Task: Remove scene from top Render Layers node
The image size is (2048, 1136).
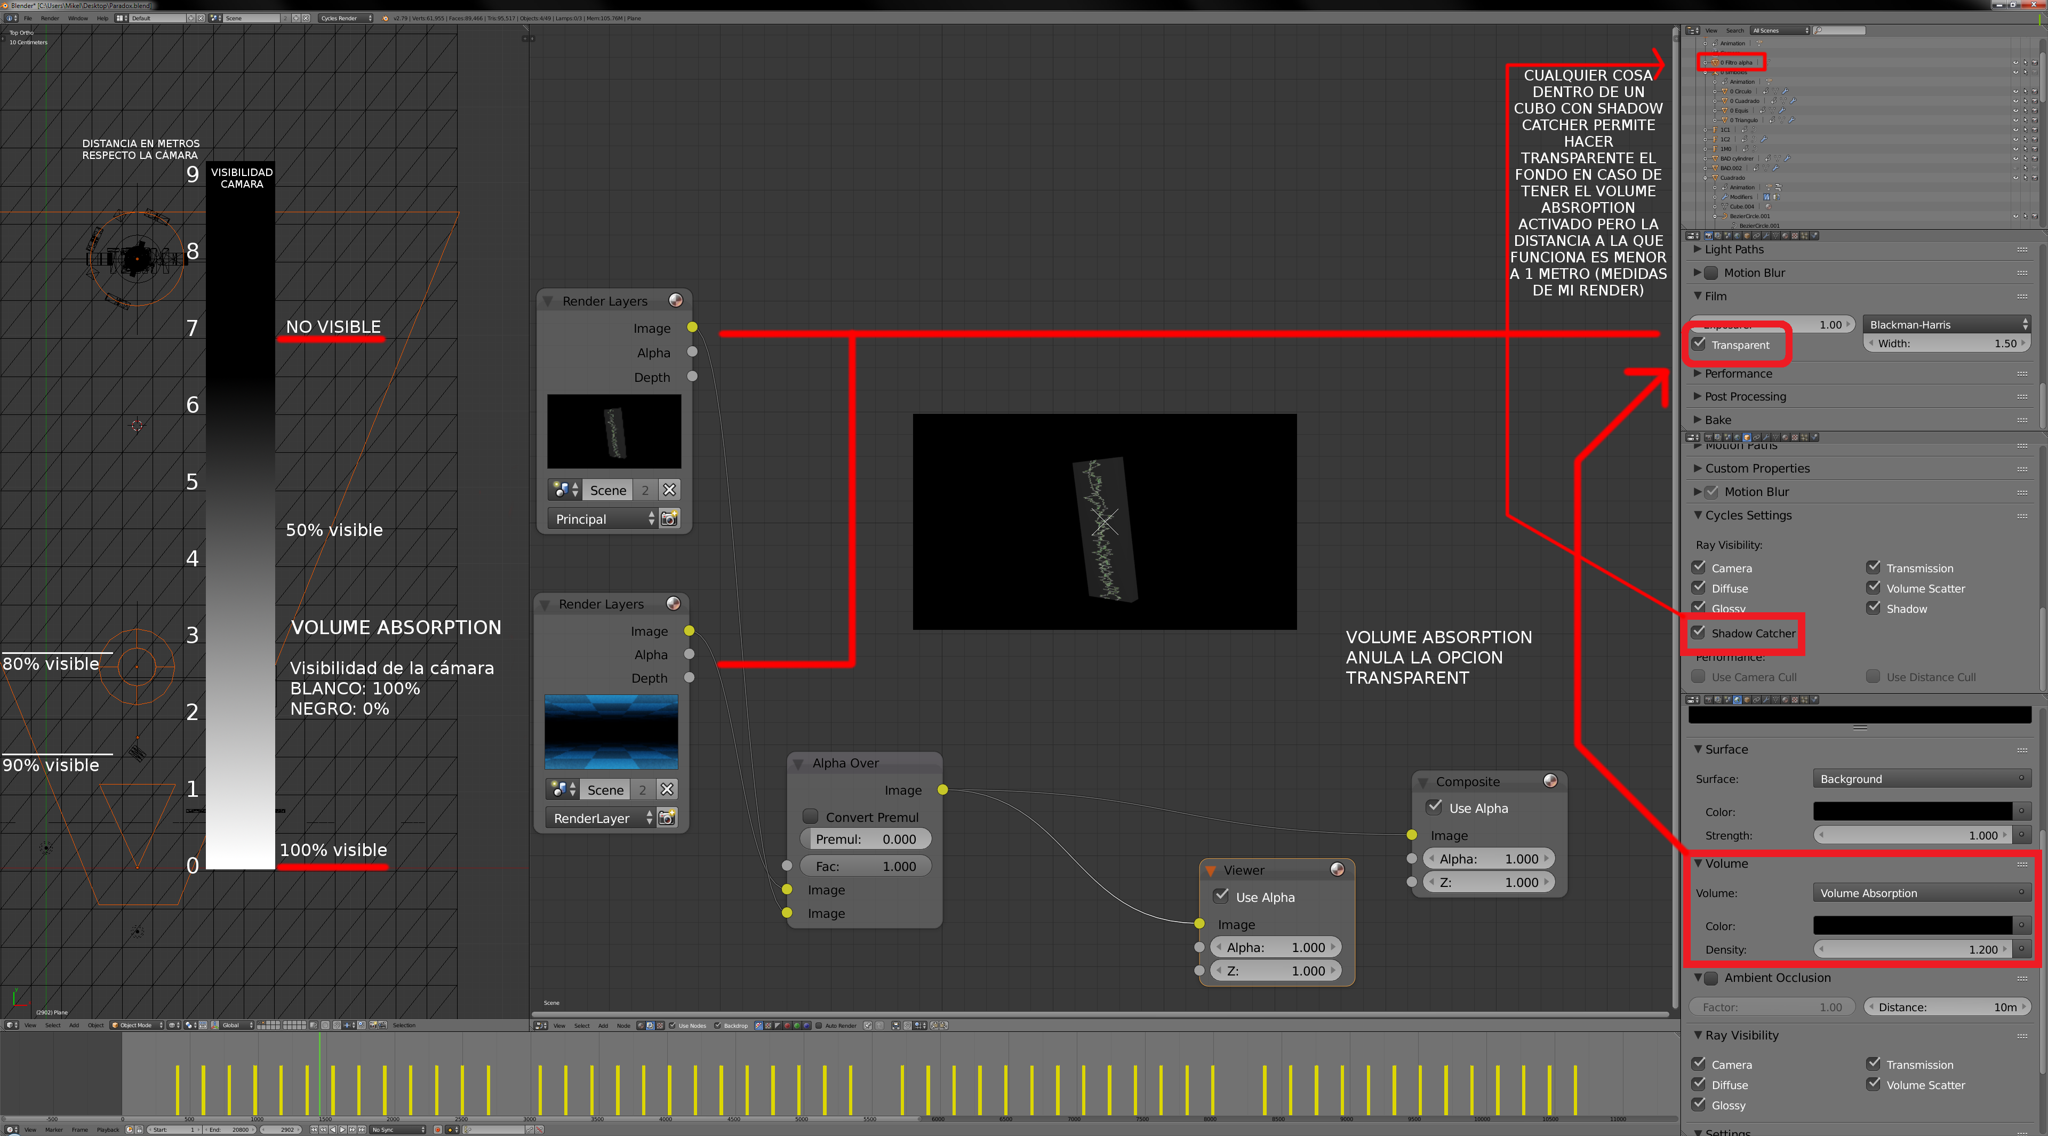Action: coord(669,490)
